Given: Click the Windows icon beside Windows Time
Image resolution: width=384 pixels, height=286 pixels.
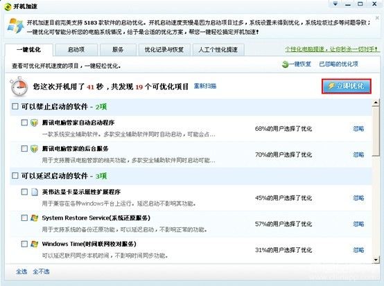Looking at the screenshot, I should click(34, 244).
